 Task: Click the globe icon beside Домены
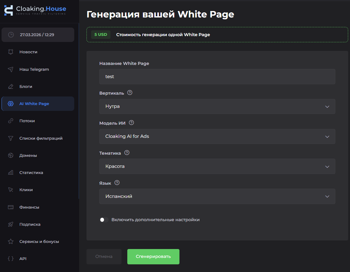11,155
